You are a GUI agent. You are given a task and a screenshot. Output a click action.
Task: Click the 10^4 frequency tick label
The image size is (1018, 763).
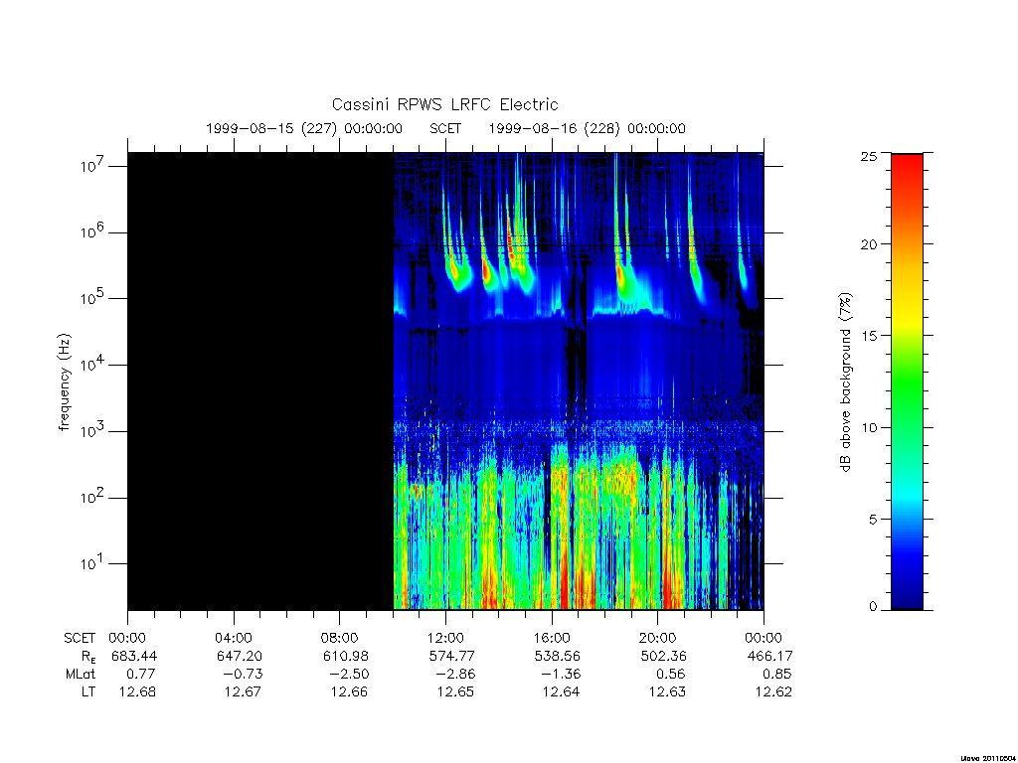(94, 365)
